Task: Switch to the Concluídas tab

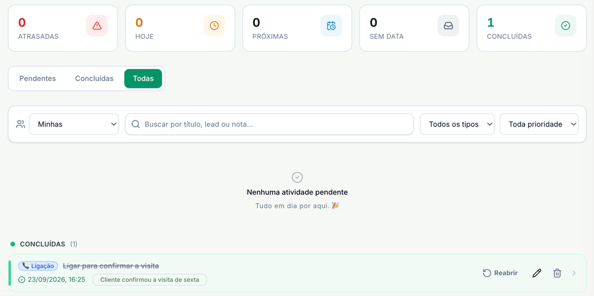Action: tap(94, 78)
